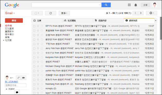162x95 pixels.
Task: Tick checkbox for RFY7U message
Action: point(34,26)
